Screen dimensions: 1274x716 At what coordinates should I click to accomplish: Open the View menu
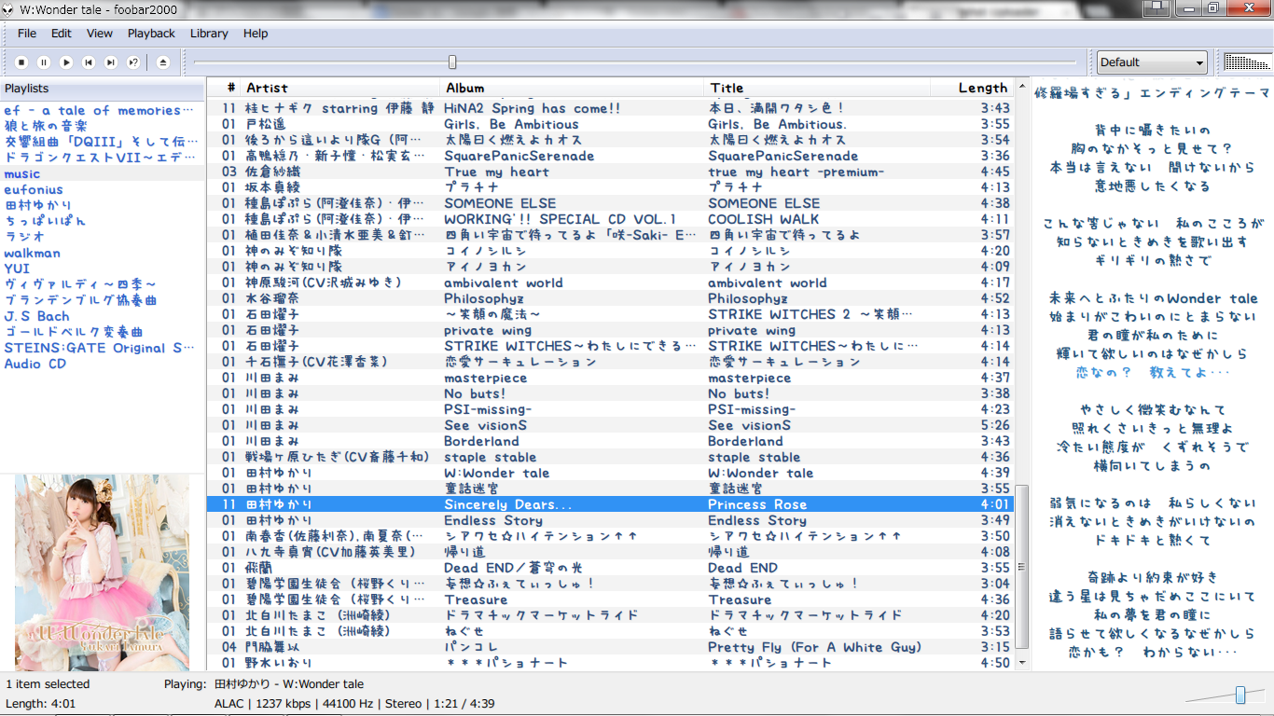coord(100,34)
